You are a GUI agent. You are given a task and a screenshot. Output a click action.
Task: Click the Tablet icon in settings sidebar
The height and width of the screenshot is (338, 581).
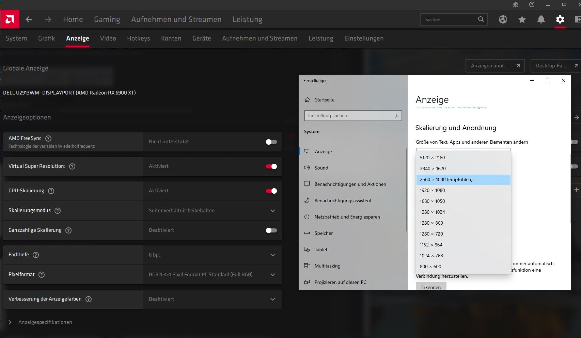pos(307,250)
